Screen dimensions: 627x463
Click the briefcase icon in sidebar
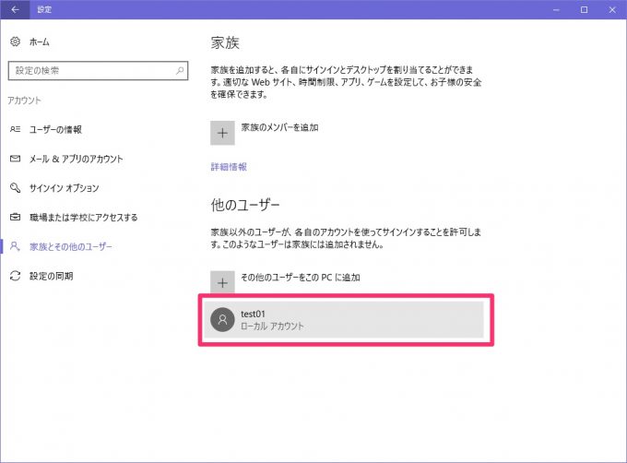15,217
